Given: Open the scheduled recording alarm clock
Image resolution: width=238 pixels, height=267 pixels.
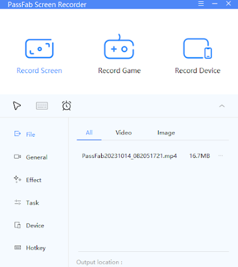Looking at the screenshot, I should coord(67,106).
